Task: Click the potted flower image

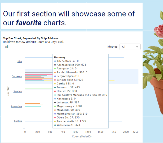Action: (x=153, y=62)
